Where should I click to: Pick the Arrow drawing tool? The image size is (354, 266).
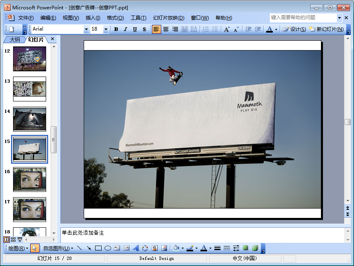[89, 248]
